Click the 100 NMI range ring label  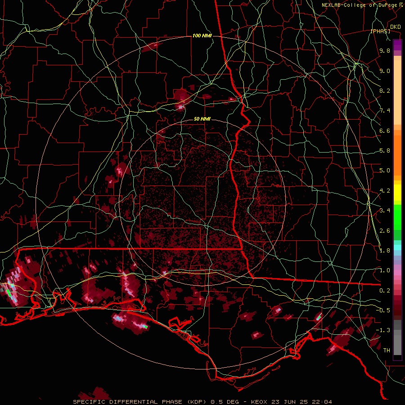point(202,36)
